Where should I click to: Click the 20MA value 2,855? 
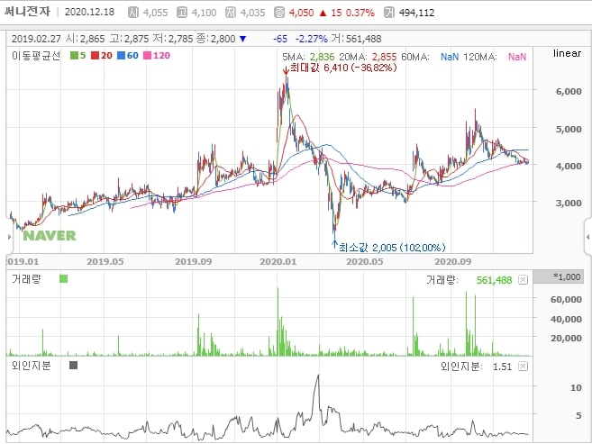click(385, 57)
